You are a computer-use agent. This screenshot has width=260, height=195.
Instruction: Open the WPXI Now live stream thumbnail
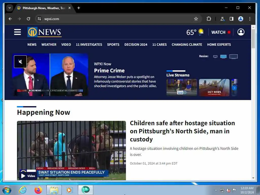click(182, 87)
